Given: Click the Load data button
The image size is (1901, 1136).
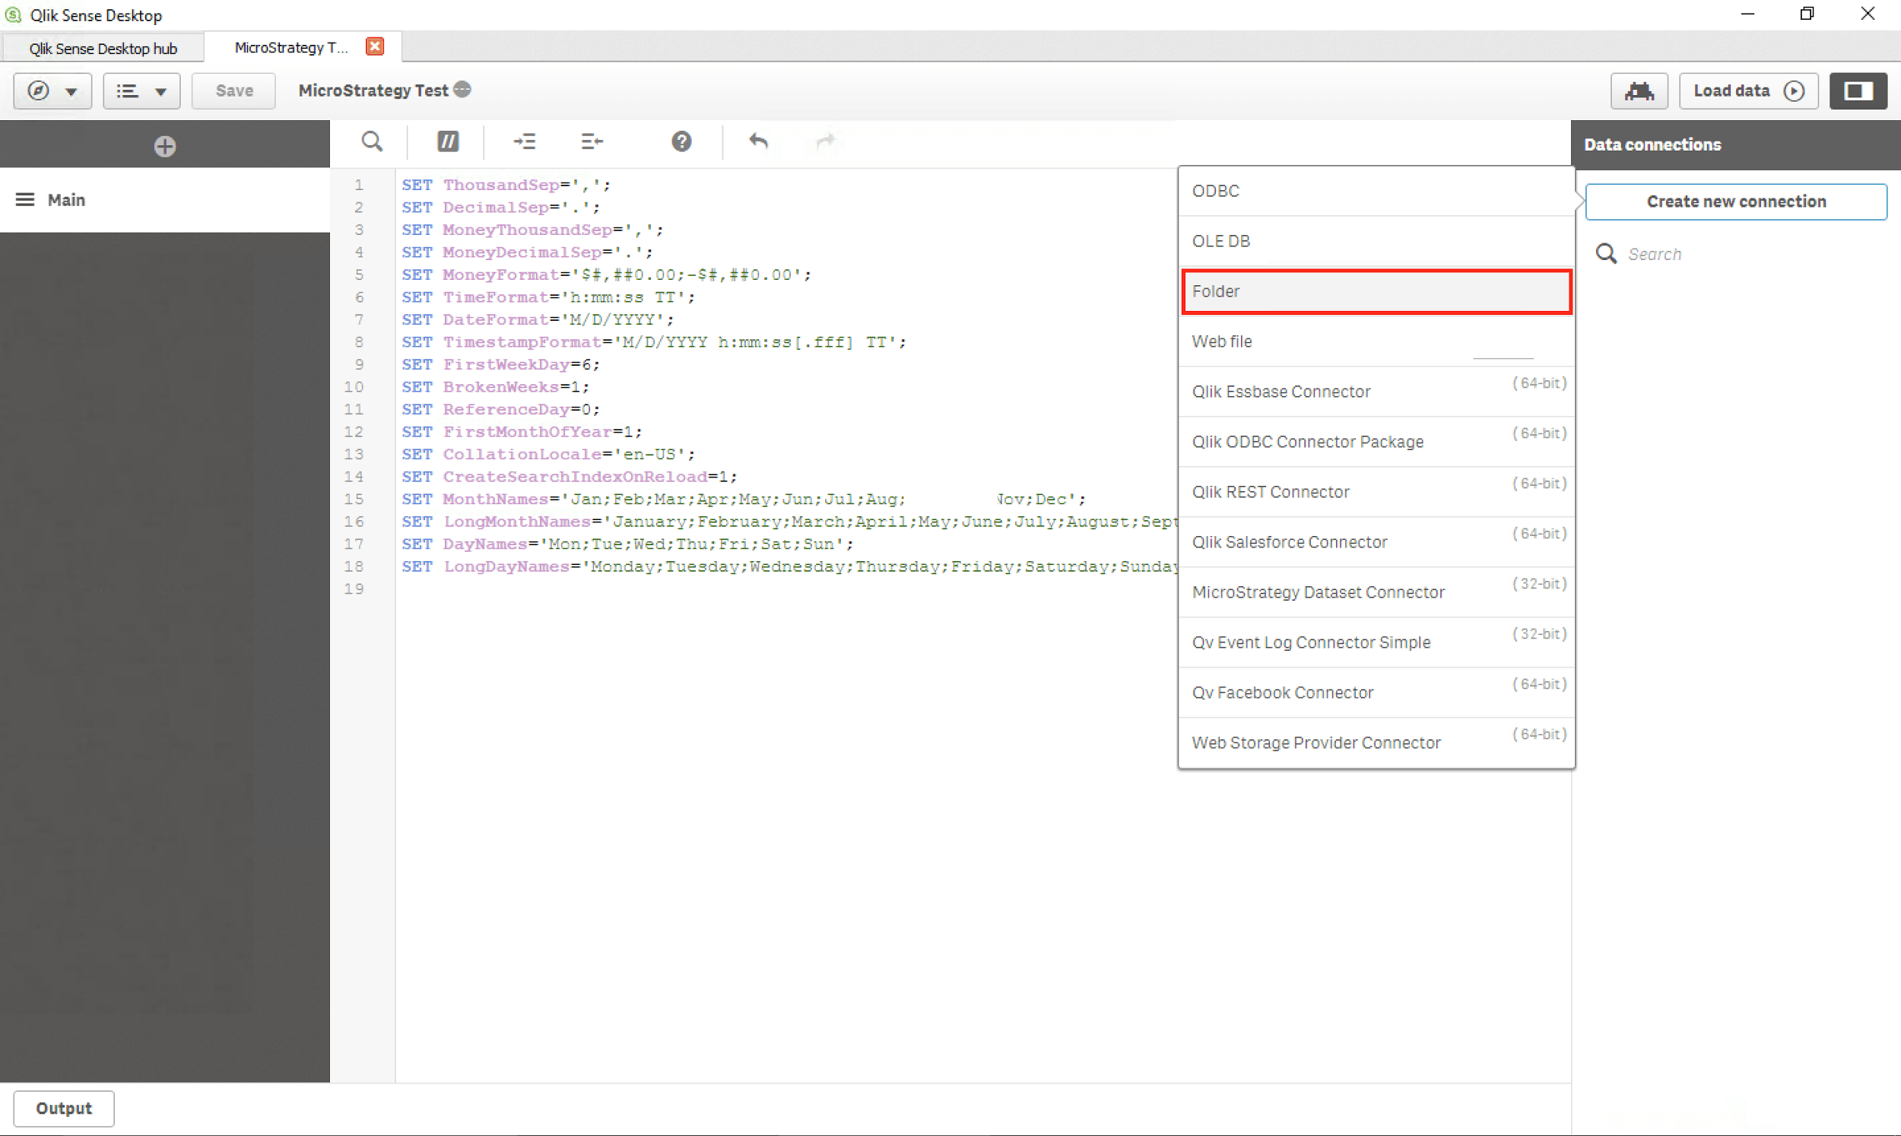Looking at the screenshot, I should point(1748,91).
